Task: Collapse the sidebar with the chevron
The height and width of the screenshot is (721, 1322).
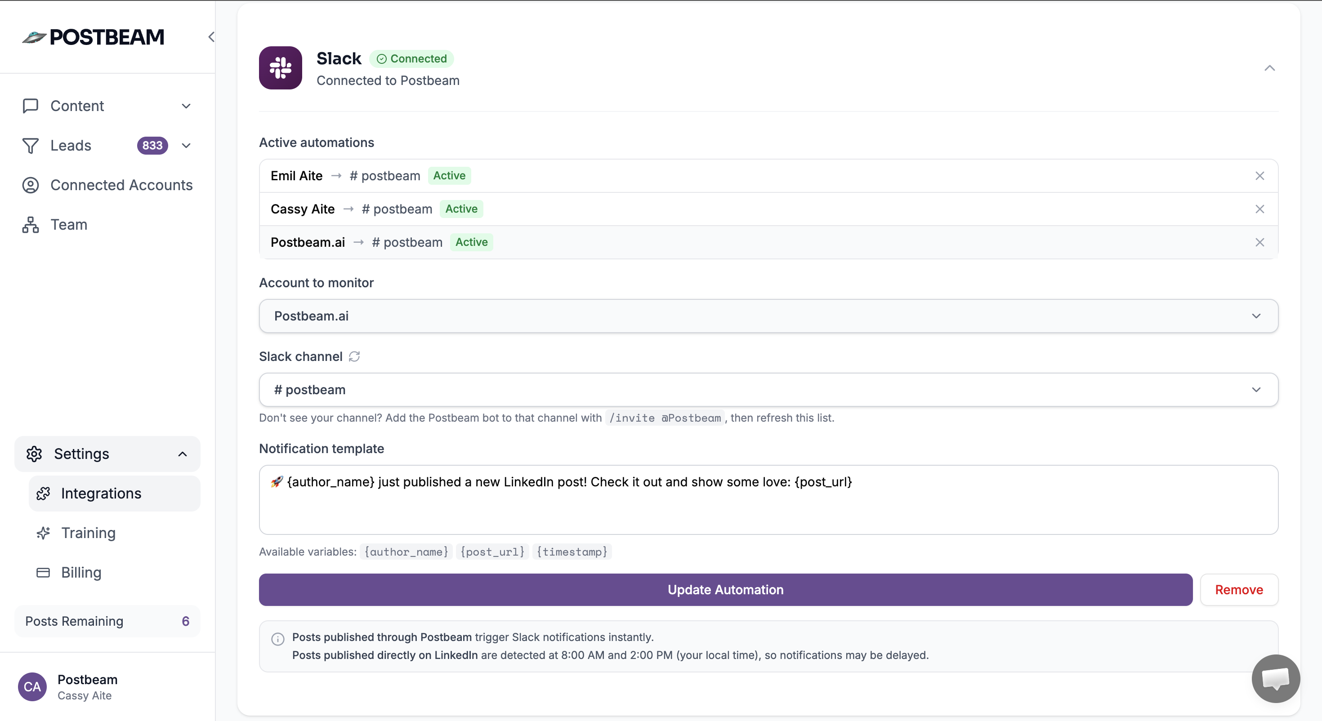Action: click(211, 37)
